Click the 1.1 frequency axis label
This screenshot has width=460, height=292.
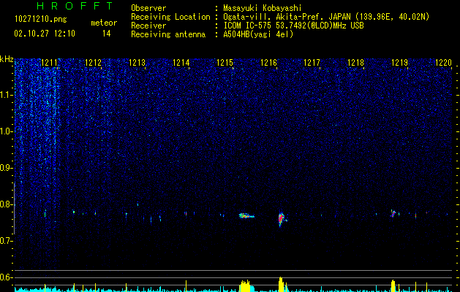[x=7, y=95]
